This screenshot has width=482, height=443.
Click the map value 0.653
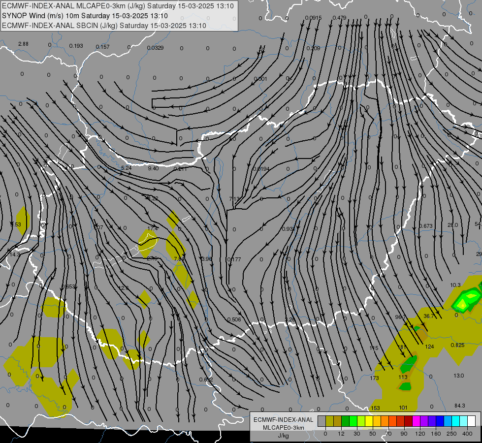[68, 286]
